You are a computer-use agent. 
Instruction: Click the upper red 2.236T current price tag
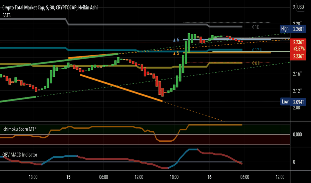[299, 42]
